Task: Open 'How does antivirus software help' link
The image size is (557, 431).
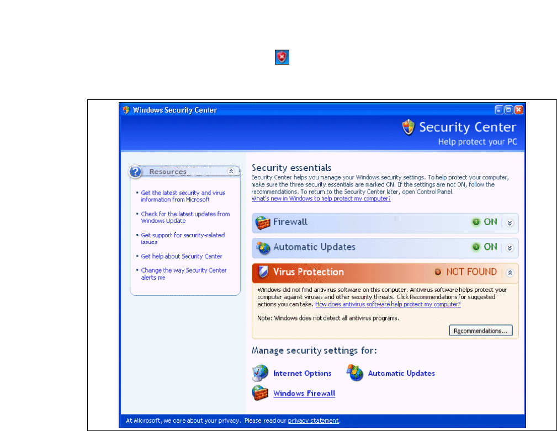Action: point(388,304)
